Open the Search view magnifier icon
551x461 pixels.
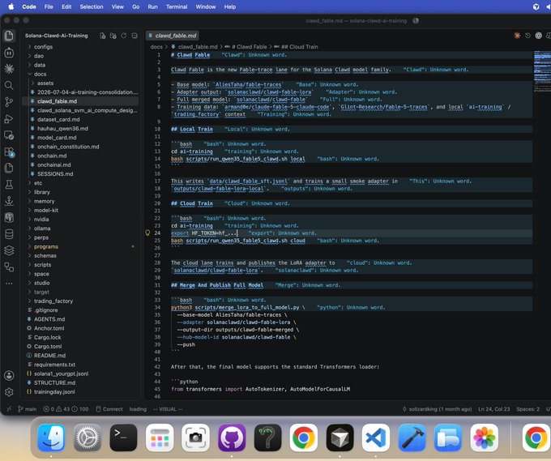click(9, 85)
